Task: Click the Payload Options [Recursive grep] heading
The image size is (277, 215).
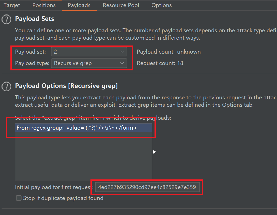Action: pyautogui.click(x=66, y=86)
